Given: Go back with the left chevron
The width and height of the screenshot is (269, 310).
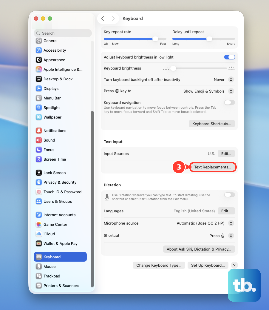Looking at the screenshot, I should [103, 19].
